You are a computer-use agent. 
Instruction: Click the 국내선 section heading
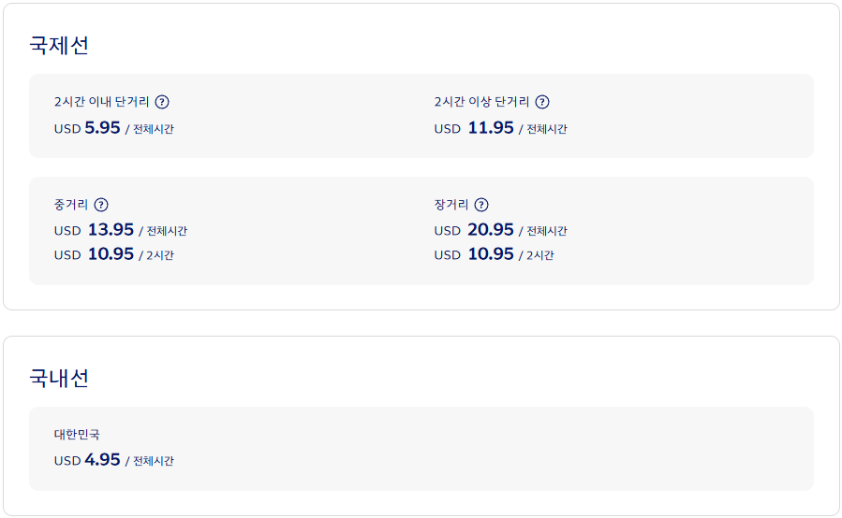coord(59,378)
